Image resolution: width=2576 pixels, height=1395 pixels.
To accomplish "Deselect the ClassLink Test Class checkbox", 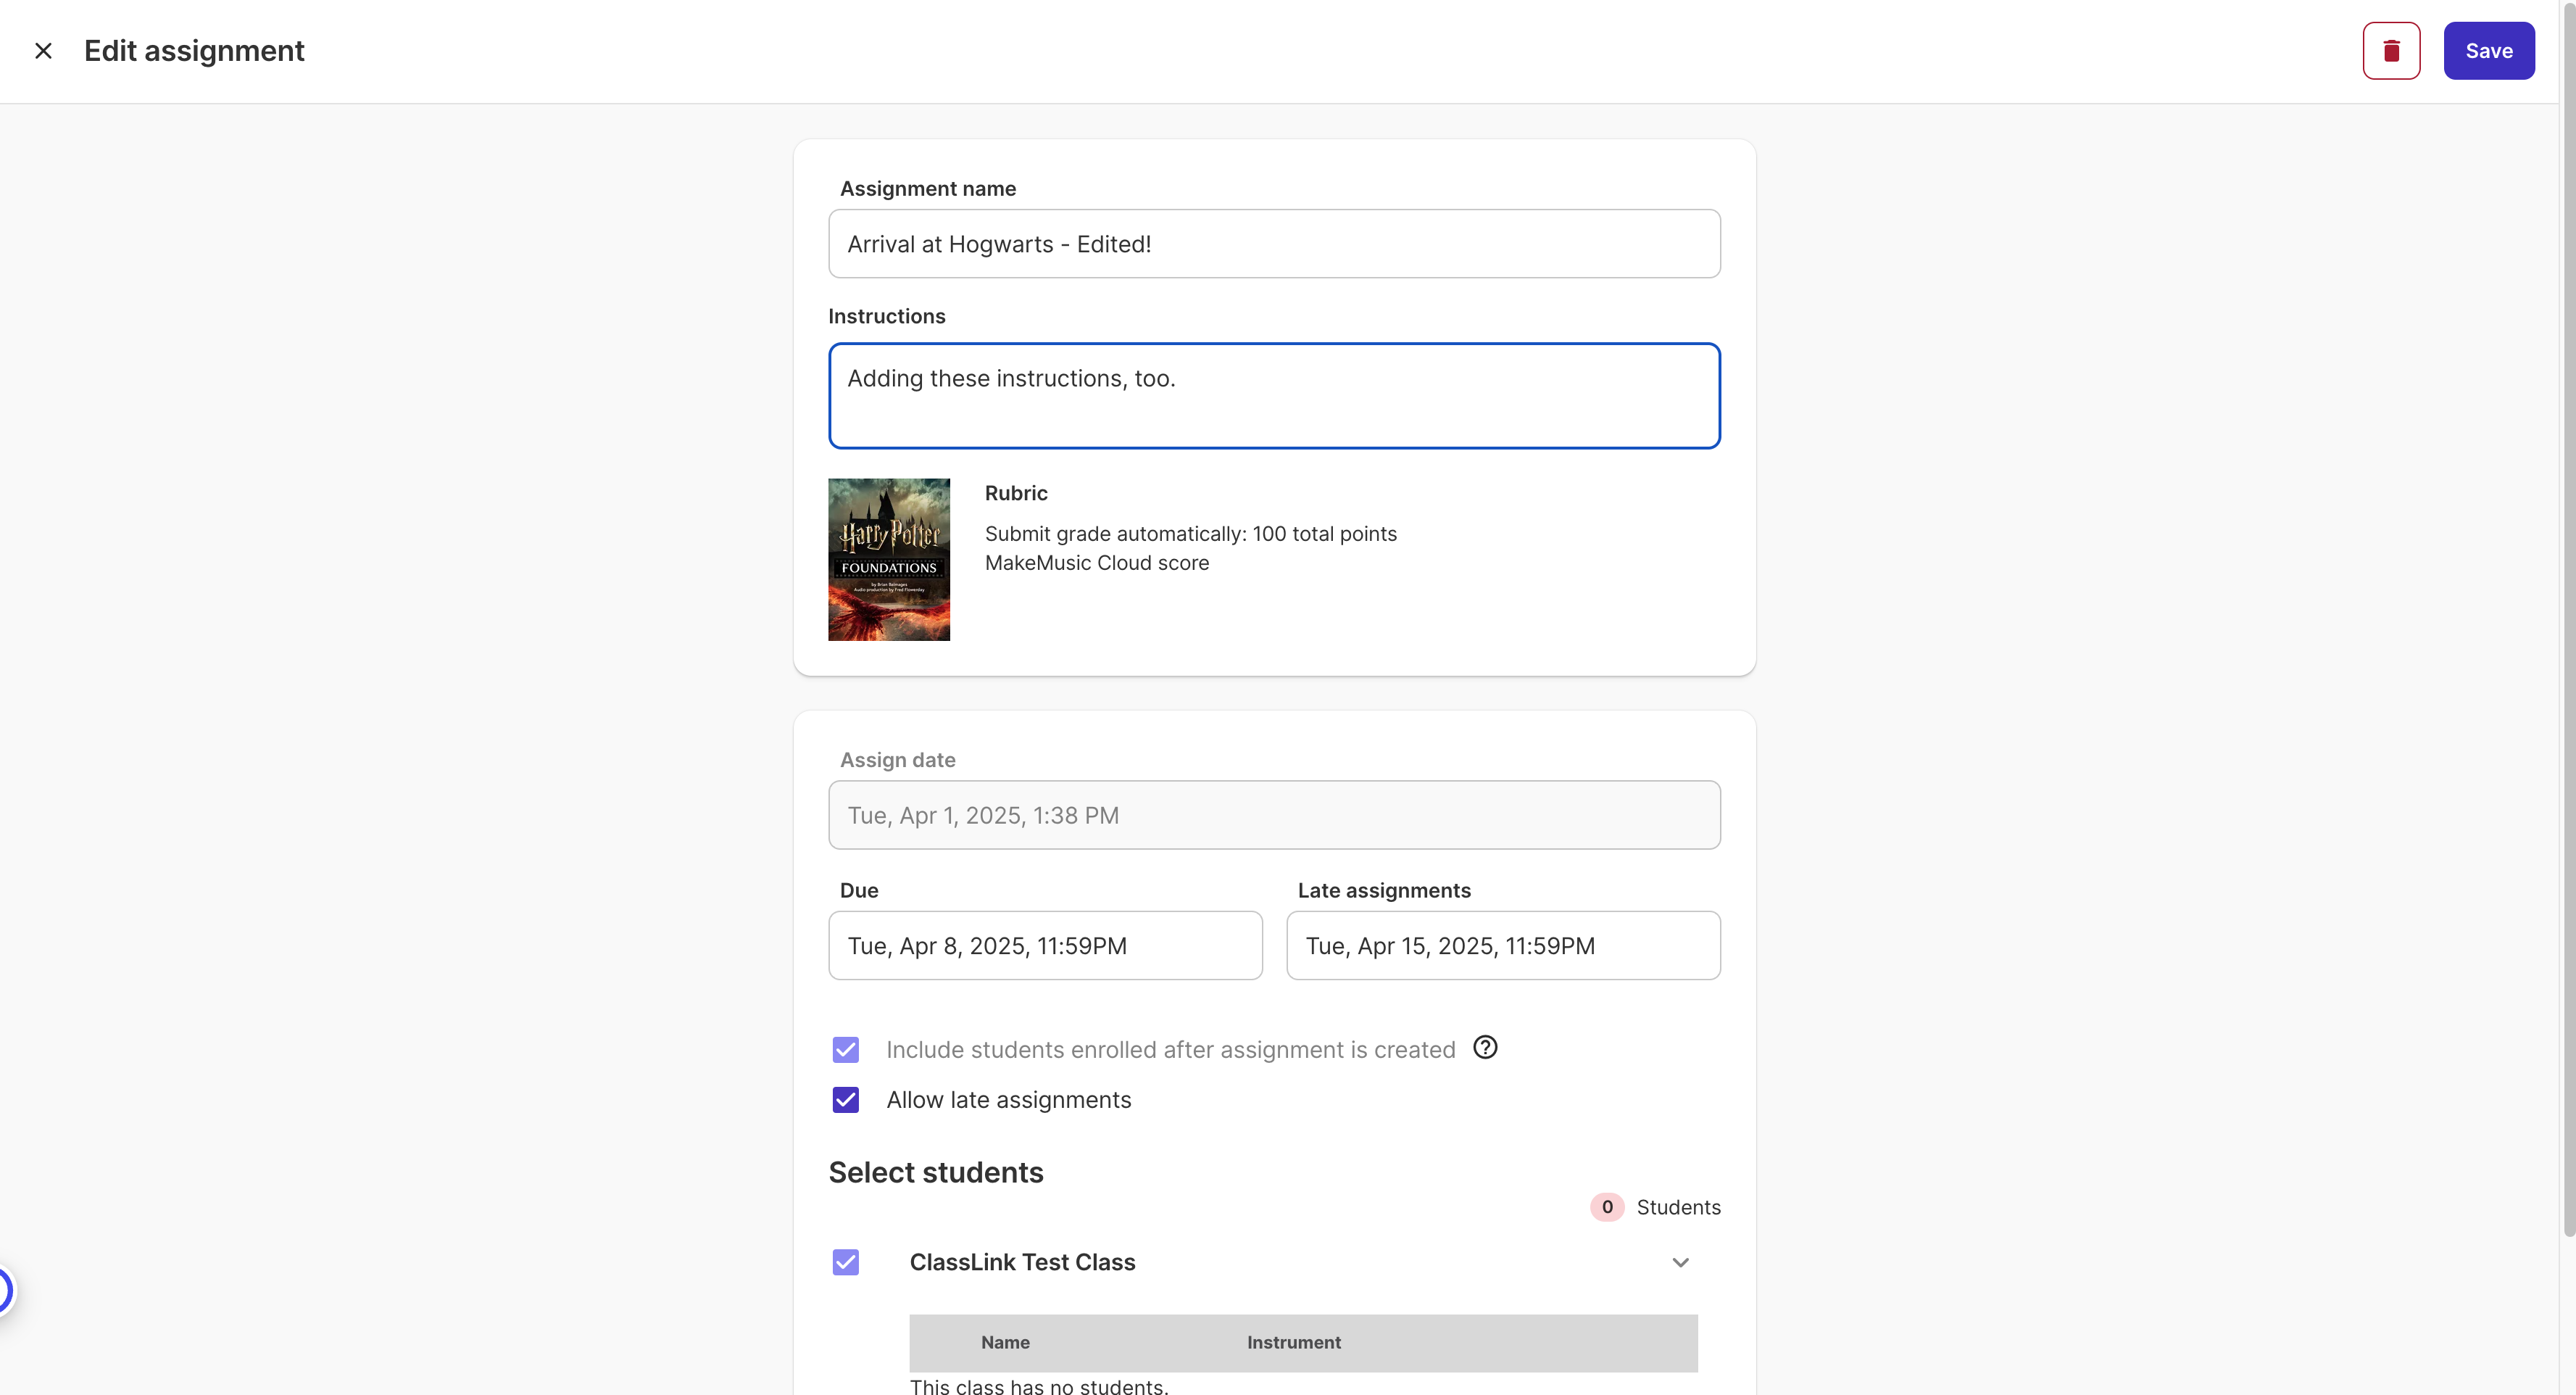I will coord(845,1262).
